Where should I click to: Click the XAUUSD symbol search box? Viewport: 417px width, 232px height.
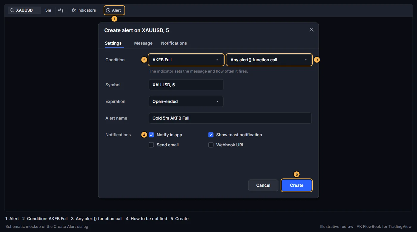24,10
